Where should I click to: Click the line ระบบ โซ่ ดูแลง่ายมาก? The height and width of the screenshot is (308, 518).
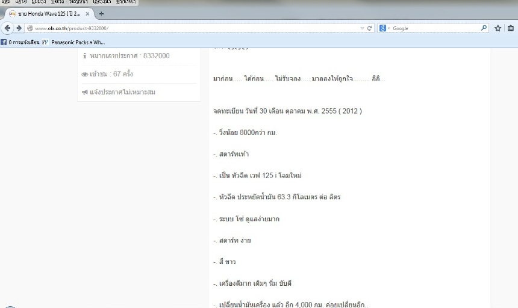[246, 218]
